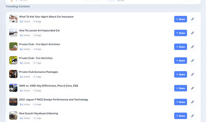206x122 pixels.
Task: Open thumbnail of Private Club Exclusive Packages
Action: [x=13, y=74]
